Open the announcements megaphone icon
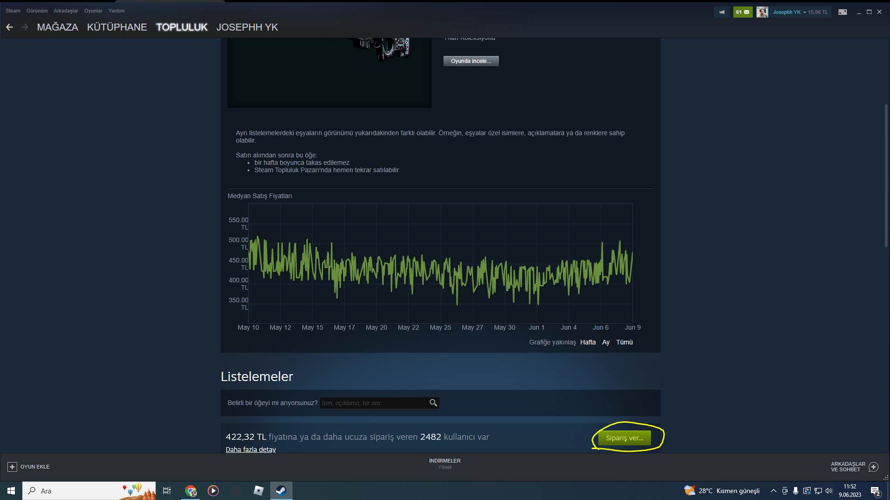890x500 pixels. pyautogui.click(x=722, y=12)
